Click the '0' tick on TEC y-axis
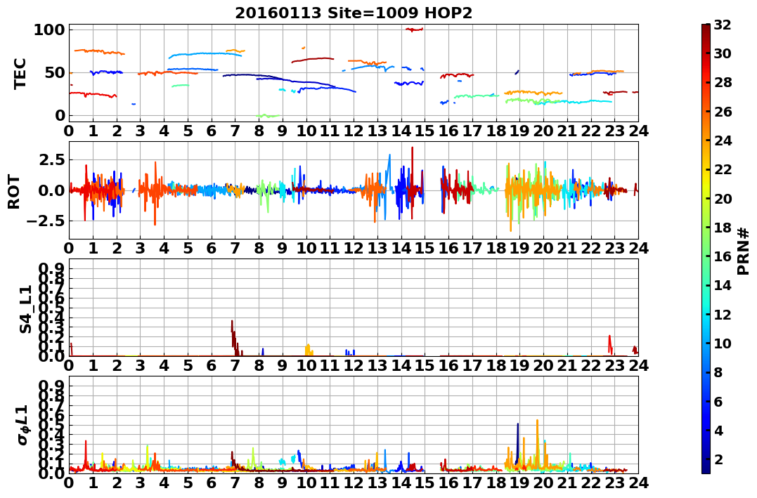The width and height of the screenshot is (757, 498). [x=60, y=115]
